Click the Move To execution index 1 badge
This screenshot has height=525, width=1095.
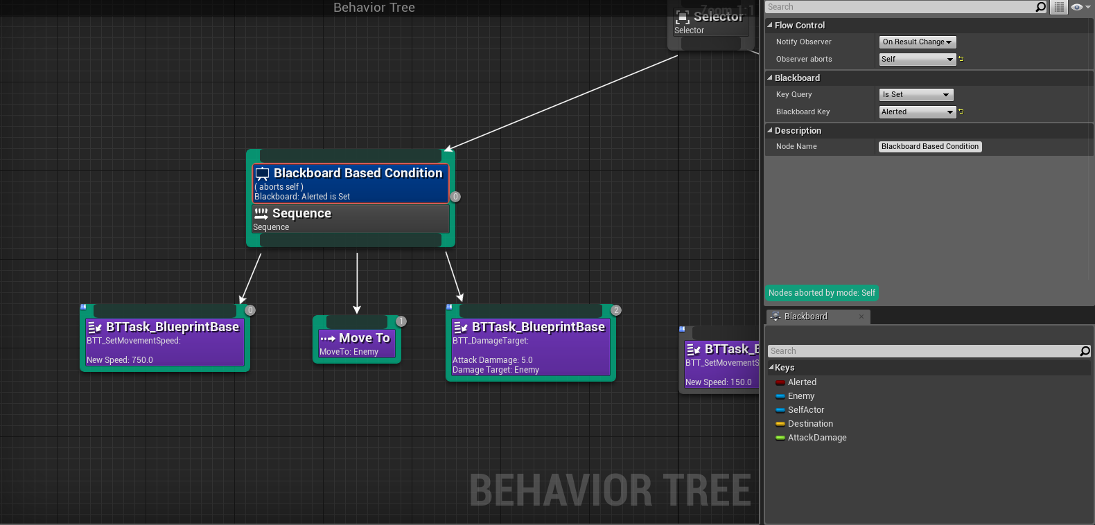(x=401, y=321)
